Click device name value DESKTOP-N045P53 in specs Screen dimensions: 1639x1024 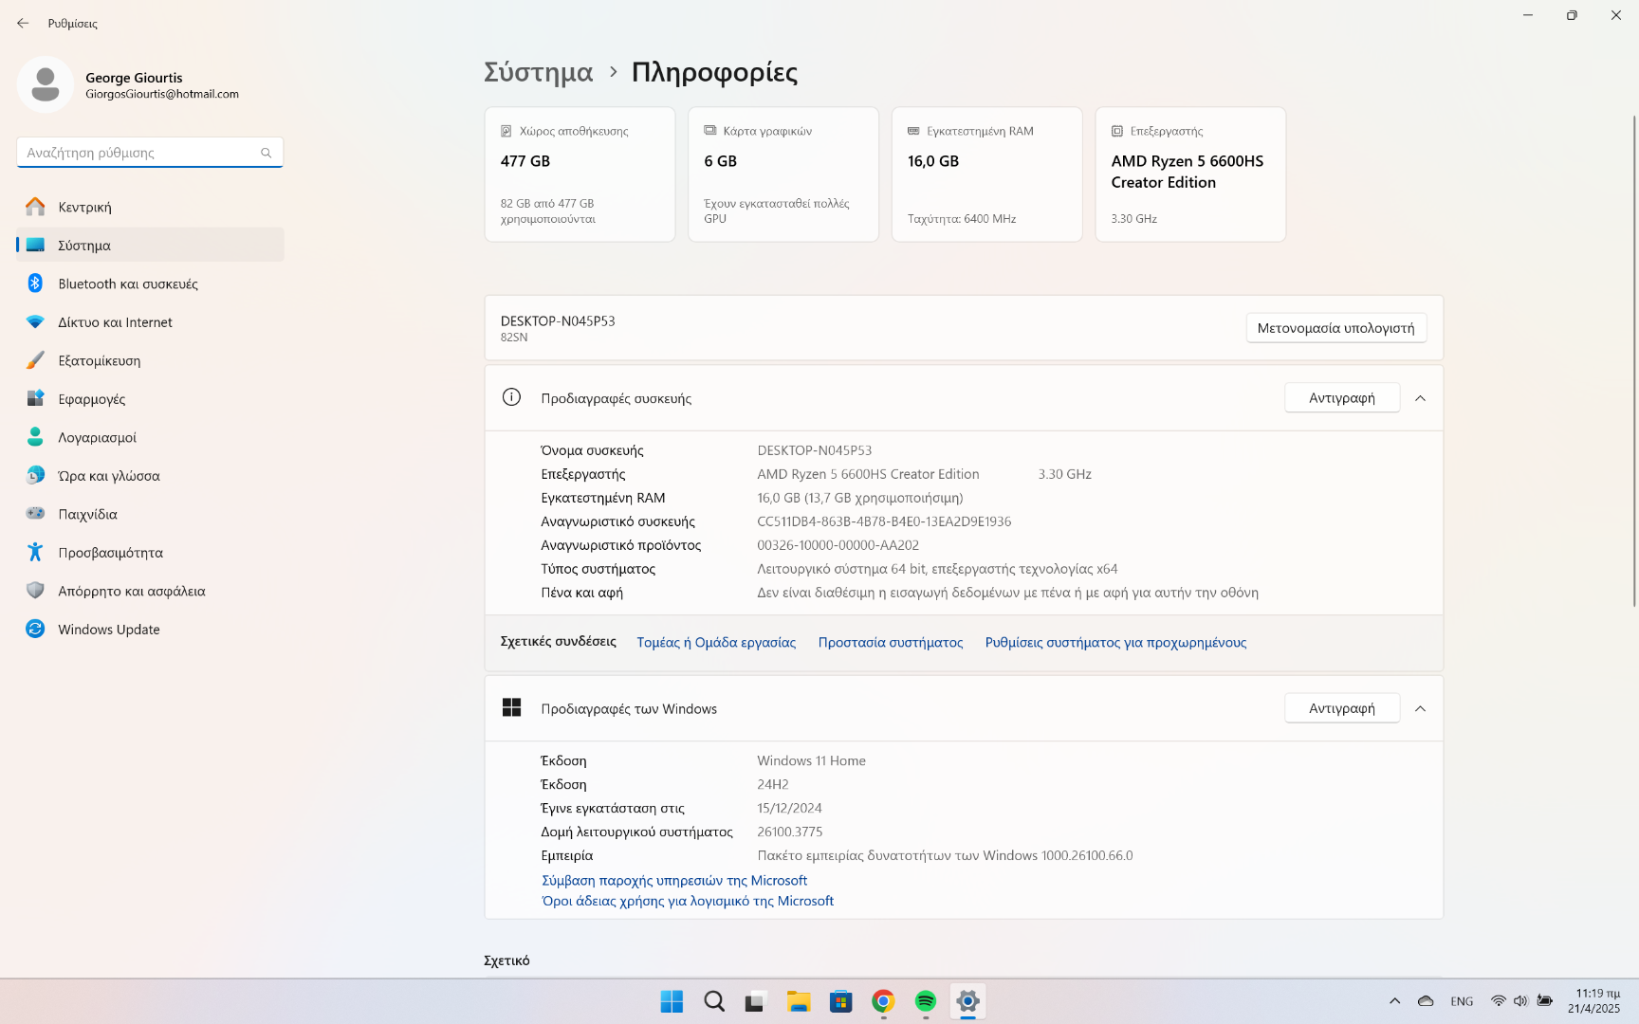tap(814, 450)
